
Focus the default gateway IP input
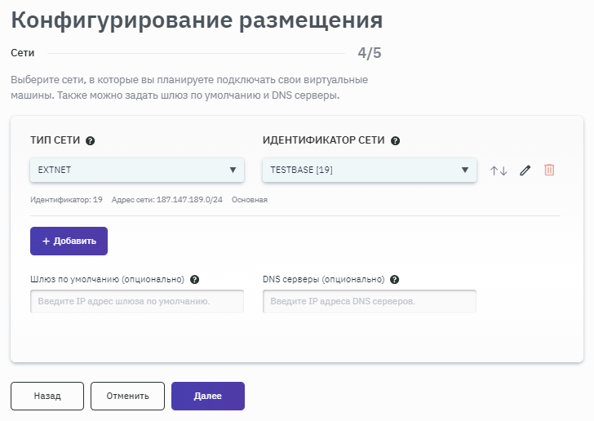137,301
